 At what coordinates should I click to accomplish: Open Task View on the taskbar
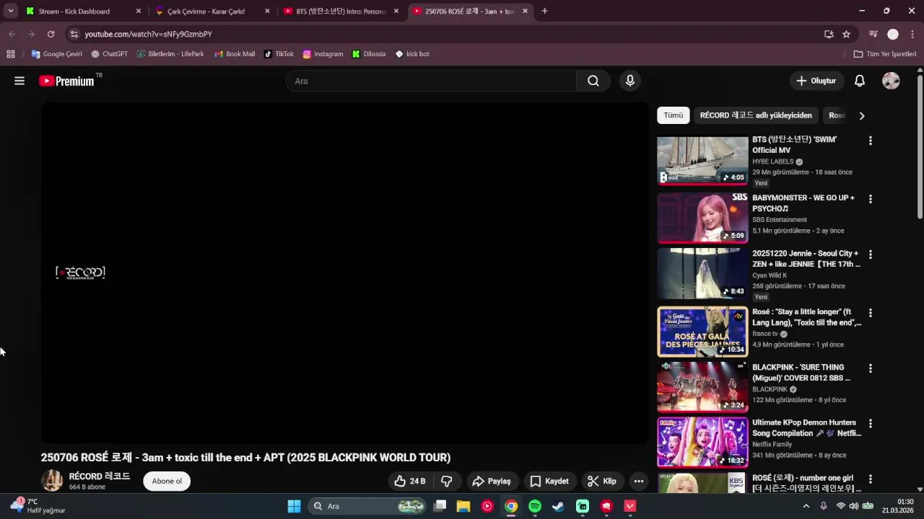click(x=440, y=506)
